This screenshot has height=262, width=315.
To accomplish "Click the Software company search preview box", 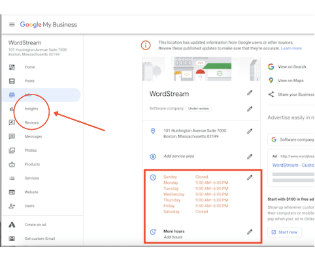I will 291,139.
